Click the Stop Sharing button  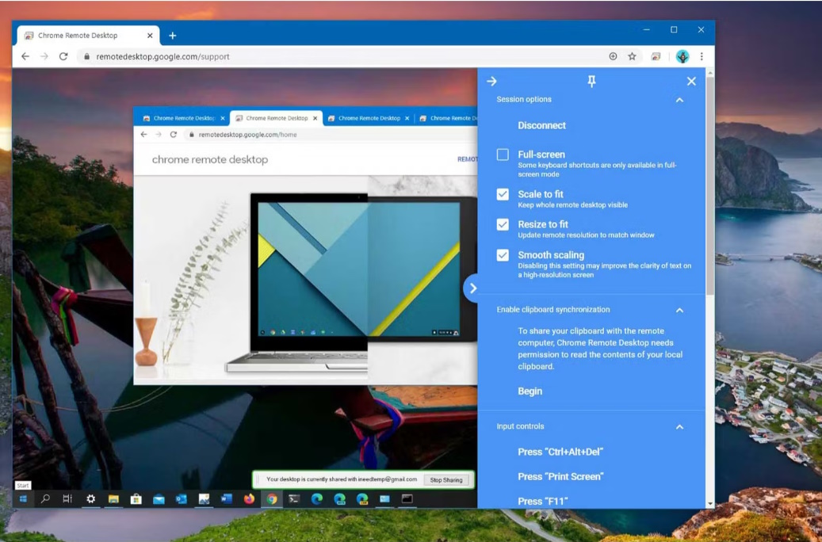click(x=446, y=479)
